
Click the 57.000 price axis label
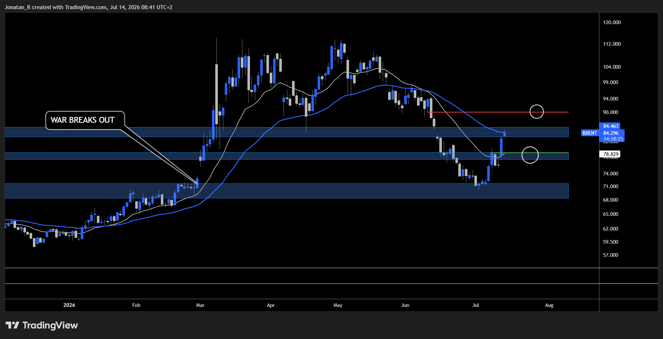point(610,255)
